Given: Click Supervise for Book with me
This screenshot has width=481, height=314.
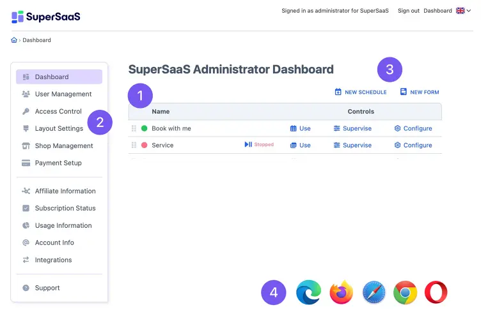Looking at the screenshot, I should tap(352, 128).
